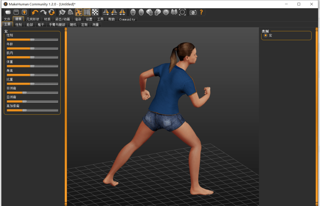Viewport: 320px width, 206px height.
Task: Click the Redo arrow icon
Action: [x=44, y=12]
